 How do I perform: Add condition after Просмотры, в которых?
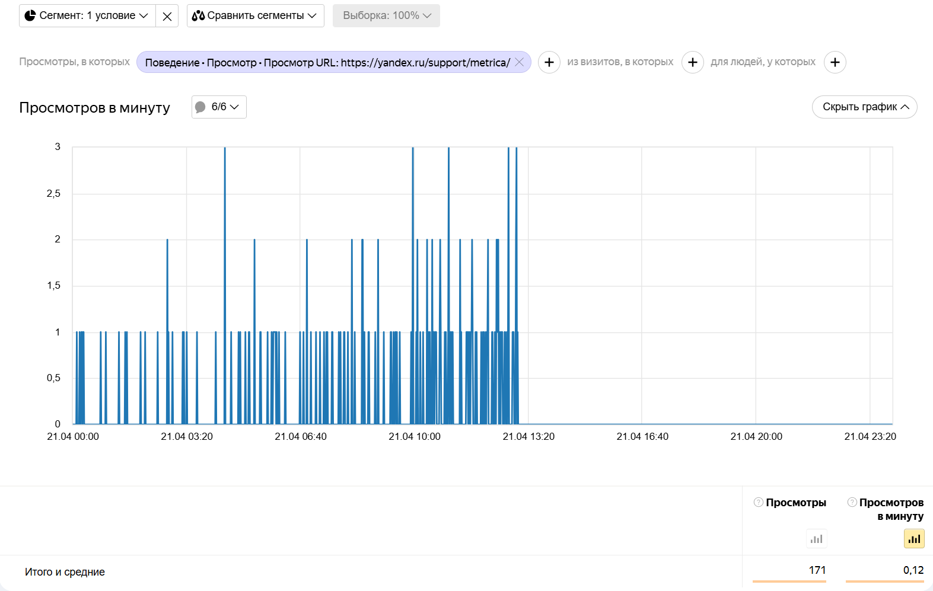coord(549,62)
